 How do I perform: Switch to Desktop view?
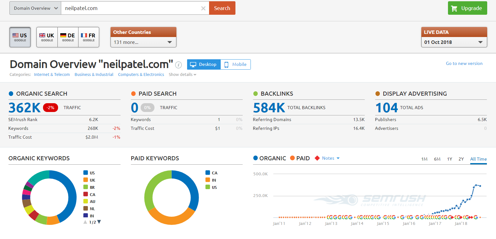[204, 64]
